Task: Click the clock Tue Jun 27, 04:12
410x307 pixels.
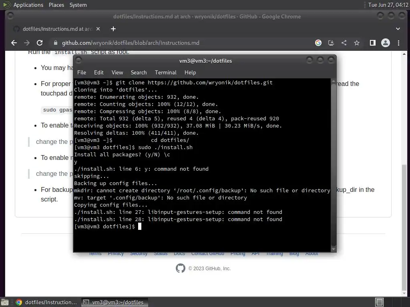Action: click(388, 5)
